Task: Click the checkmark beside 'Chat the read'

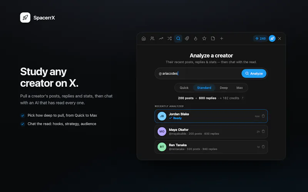Action: (x=23, y=124)
